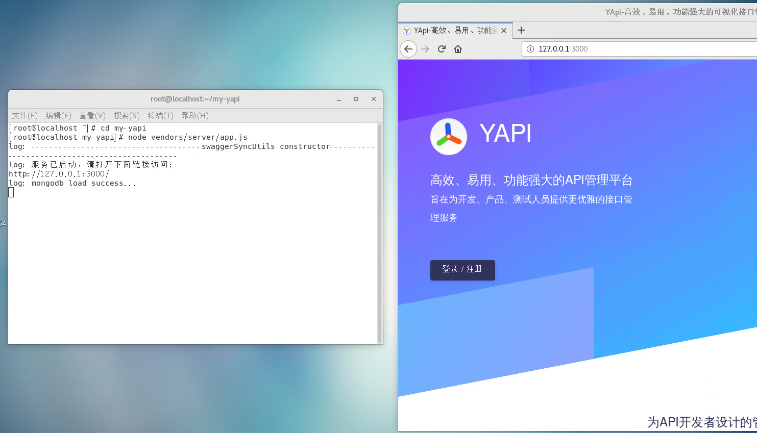Image resolution: width=757 pixels, height=433 pixels.
Task: Close the YApi browser tab
Action: click(504, 31)
